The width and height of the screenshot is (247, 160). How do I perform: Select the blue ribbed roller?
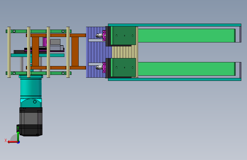96,52
